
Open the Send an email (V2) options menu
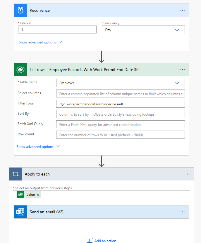(183, 212)
